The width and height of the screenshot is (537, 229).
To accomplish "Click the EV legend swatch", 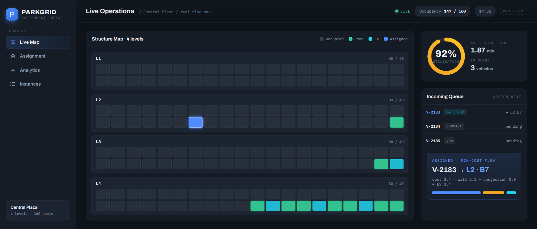I will point(370,39).
